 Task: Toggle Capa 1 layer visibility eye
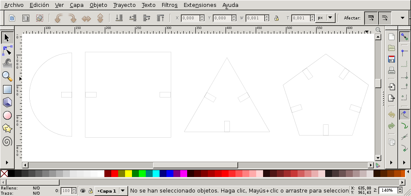(x=83, y=191)
